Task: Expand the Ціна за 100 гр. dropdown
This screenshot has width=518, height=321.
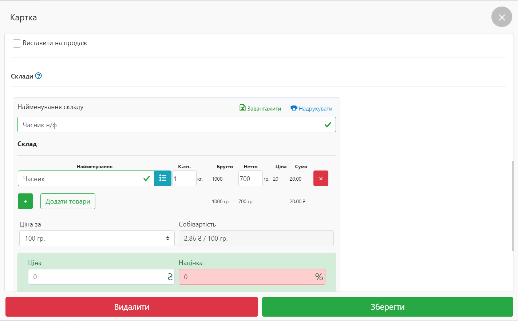Action: coord(97,238)
